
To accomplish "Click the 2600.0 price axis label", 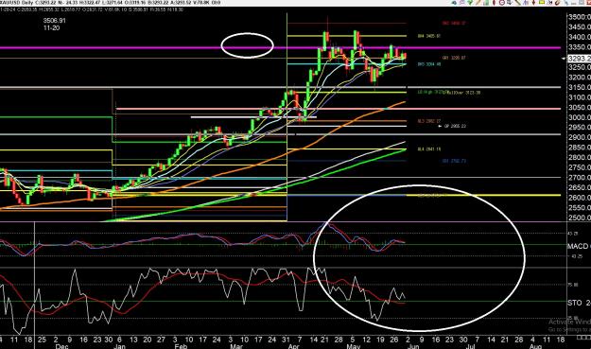I will pos(580,198).
